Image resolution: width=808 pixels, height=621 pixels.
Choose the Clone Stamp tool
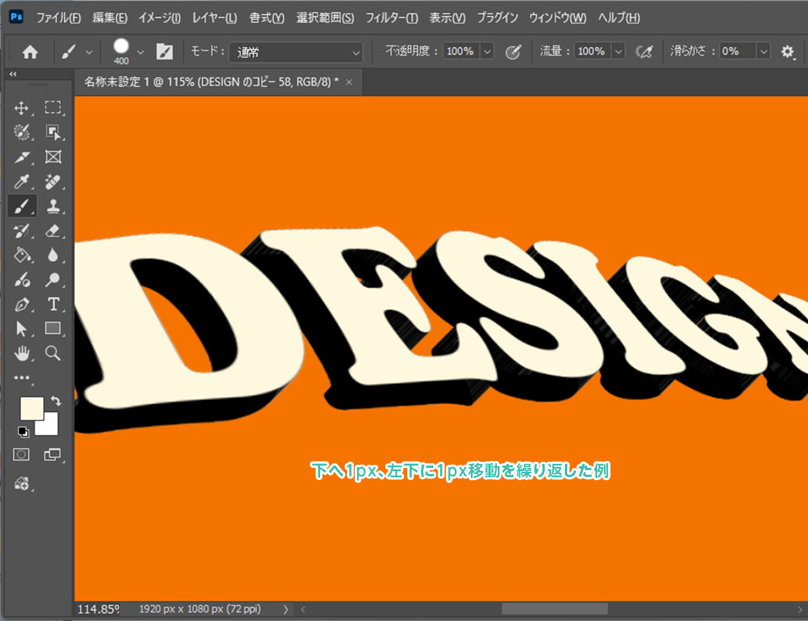click(x=52, y=206)
